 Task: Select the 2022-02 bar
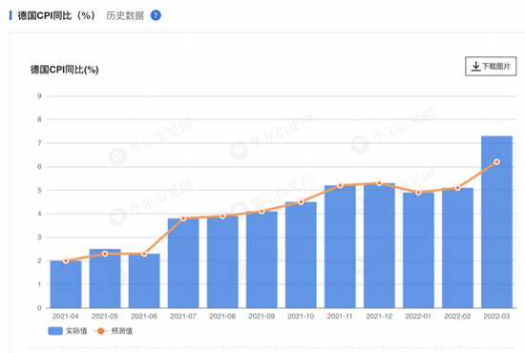(x=457, y=248)
